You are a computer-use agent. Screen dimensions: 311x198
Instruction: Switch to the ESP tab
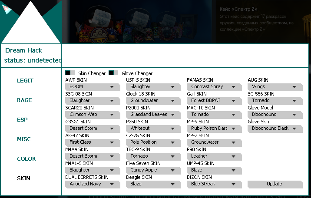coord(22,120)
